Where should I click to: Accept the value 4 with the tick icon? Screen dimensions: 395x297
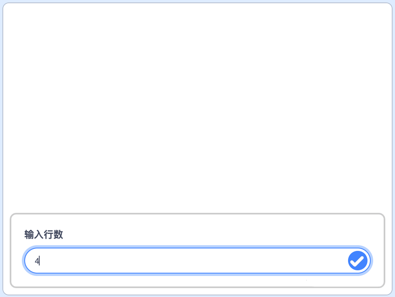click(357, 261)
